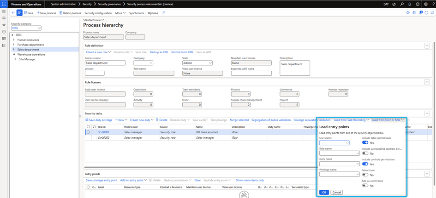Open the Options menu tab
Screen dimensions: 436x198
point(152,13)
